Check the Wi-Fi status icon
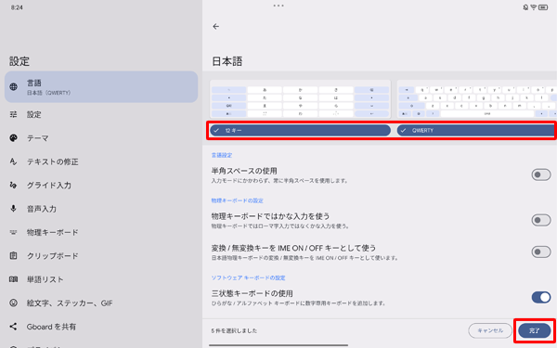Image resolution: width=557 pixels, height=348 pixels. pyautogui.click(x=534, y=7)
